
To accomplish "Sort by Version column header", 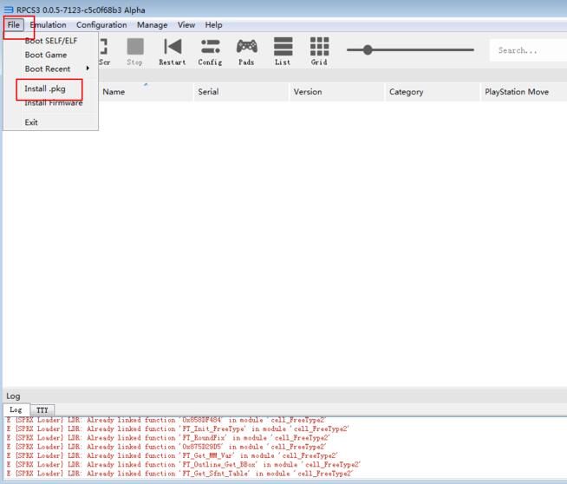I will [x=336, y=92].
